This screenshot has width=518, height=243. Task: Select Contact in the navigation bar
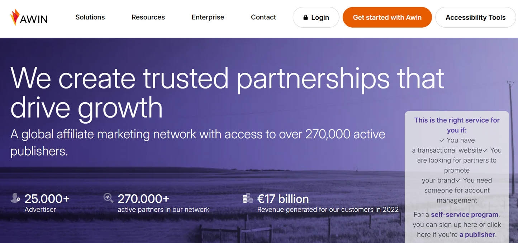click(263, 17)
